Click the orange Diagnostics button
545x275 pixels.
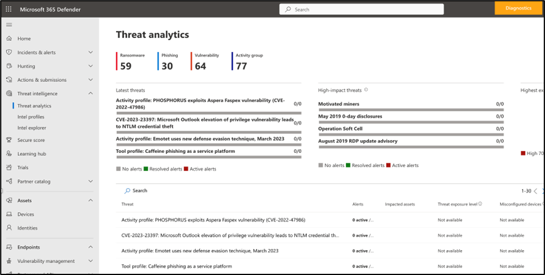[518, 8]
